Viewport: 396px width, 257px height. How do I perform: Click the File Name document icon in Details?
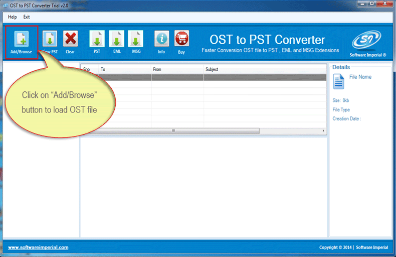tap(338, 81)
